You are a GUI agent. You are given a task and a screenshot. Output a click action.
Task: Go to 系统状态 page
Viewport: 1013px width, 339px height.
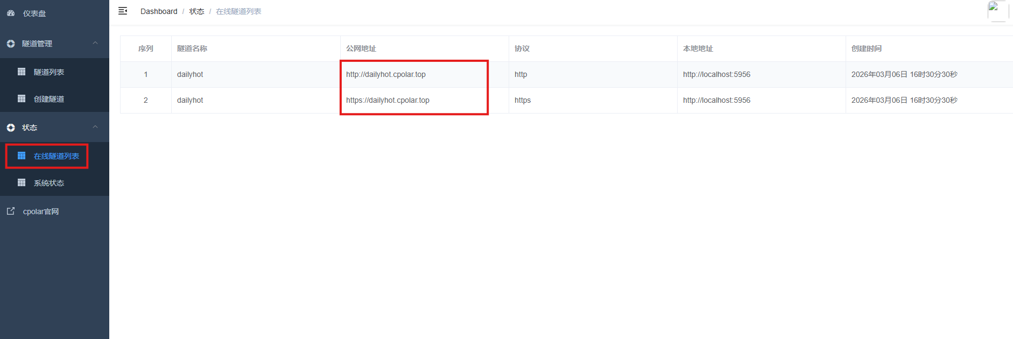49,183
